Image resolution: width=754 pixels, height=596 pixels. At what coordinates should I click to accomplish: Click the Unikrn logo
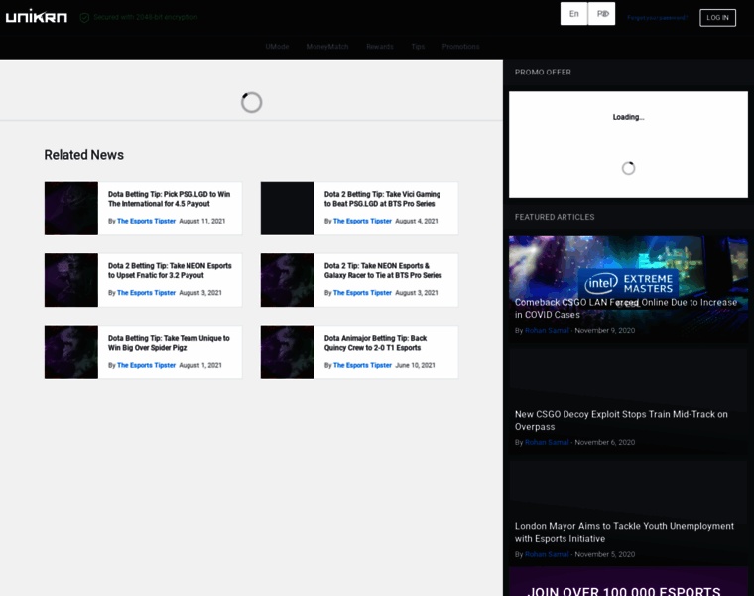[36, 17]
